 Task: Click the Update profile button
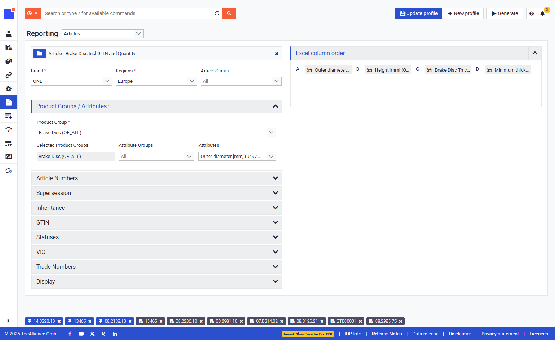click(418, 13)
